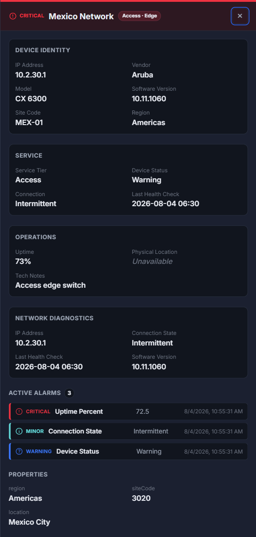Close the Mexico Network details panel
This screenshot has height=537, width=256.
pyautogui.click(x=240, y=16)
